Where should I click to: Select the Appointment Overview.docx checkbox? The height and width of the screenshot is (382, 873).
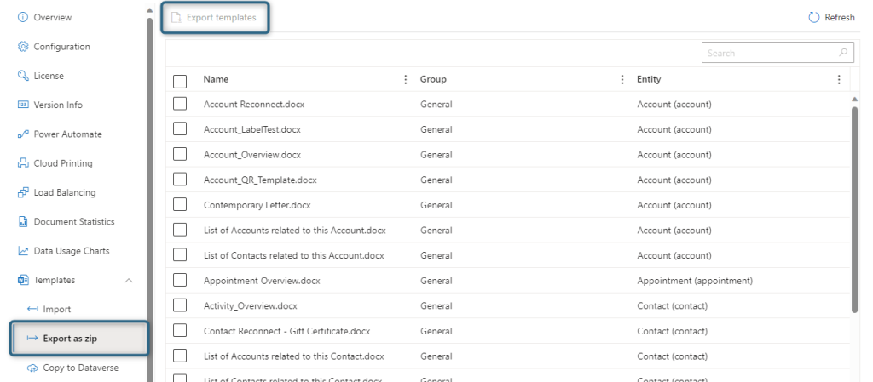(x=180, y=281)
